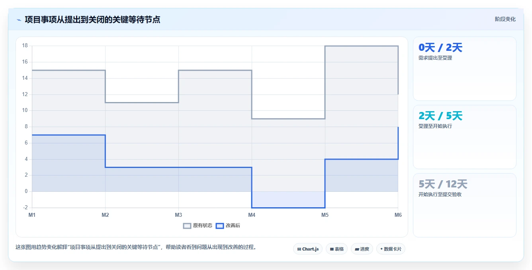Click the chart title 项目事项从提出到关闭的关键等待节点
This screenshot has height=270, width=532.
click(x=92, y=19)
